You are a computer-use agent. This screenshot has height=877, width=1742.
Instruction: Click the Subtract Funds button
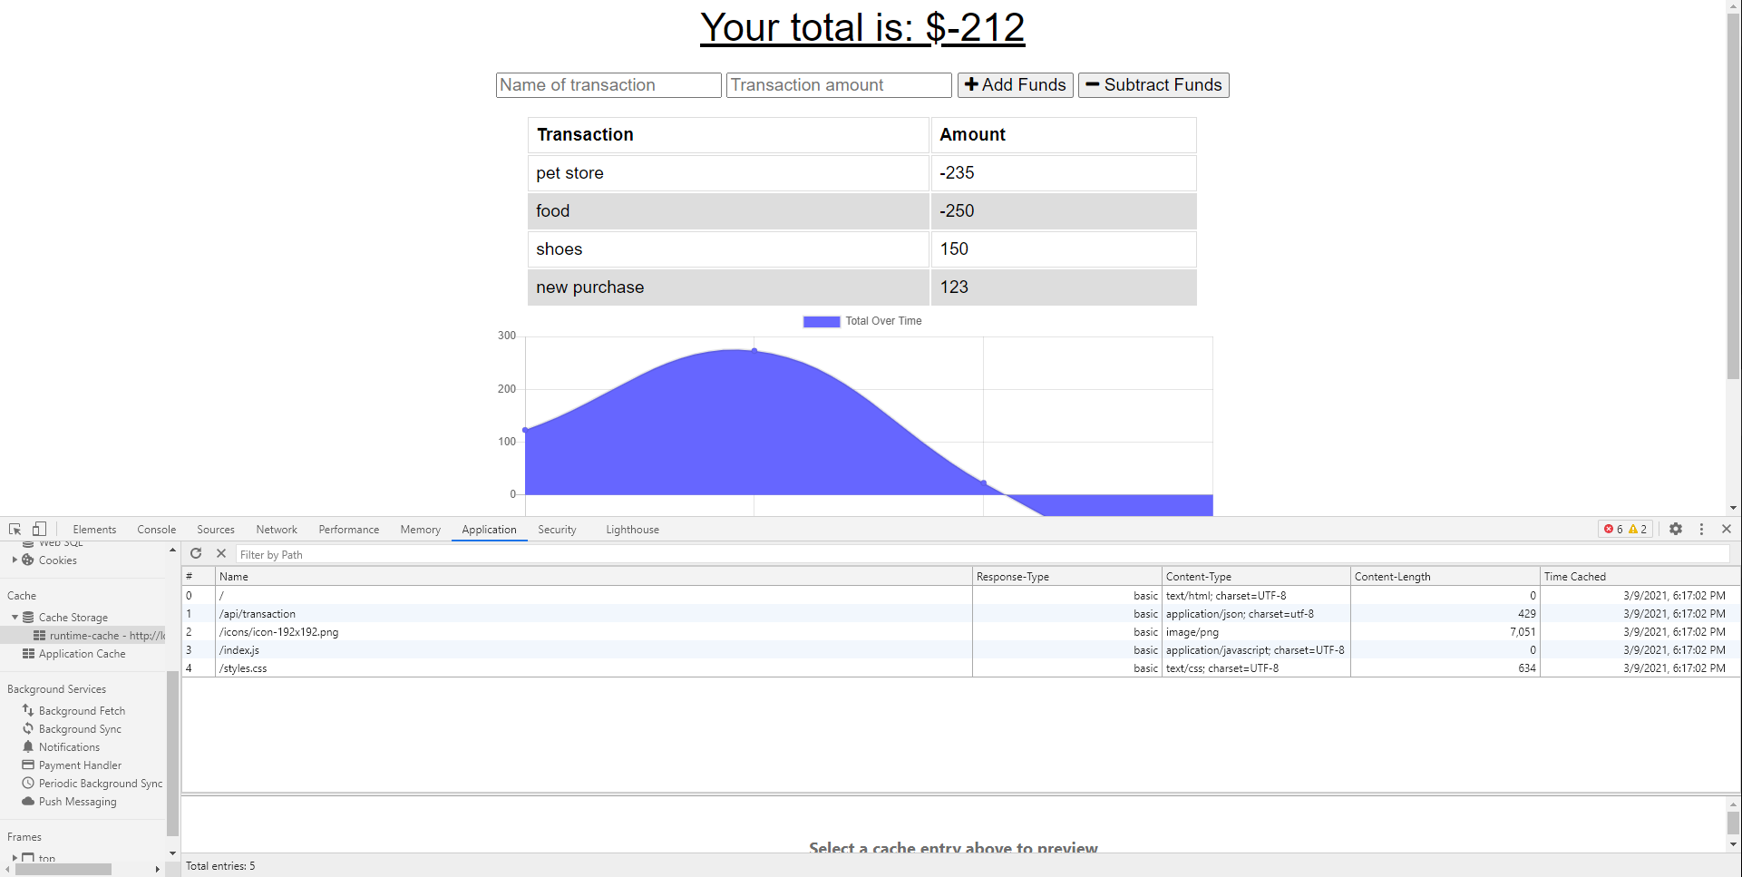(1153, 84)
